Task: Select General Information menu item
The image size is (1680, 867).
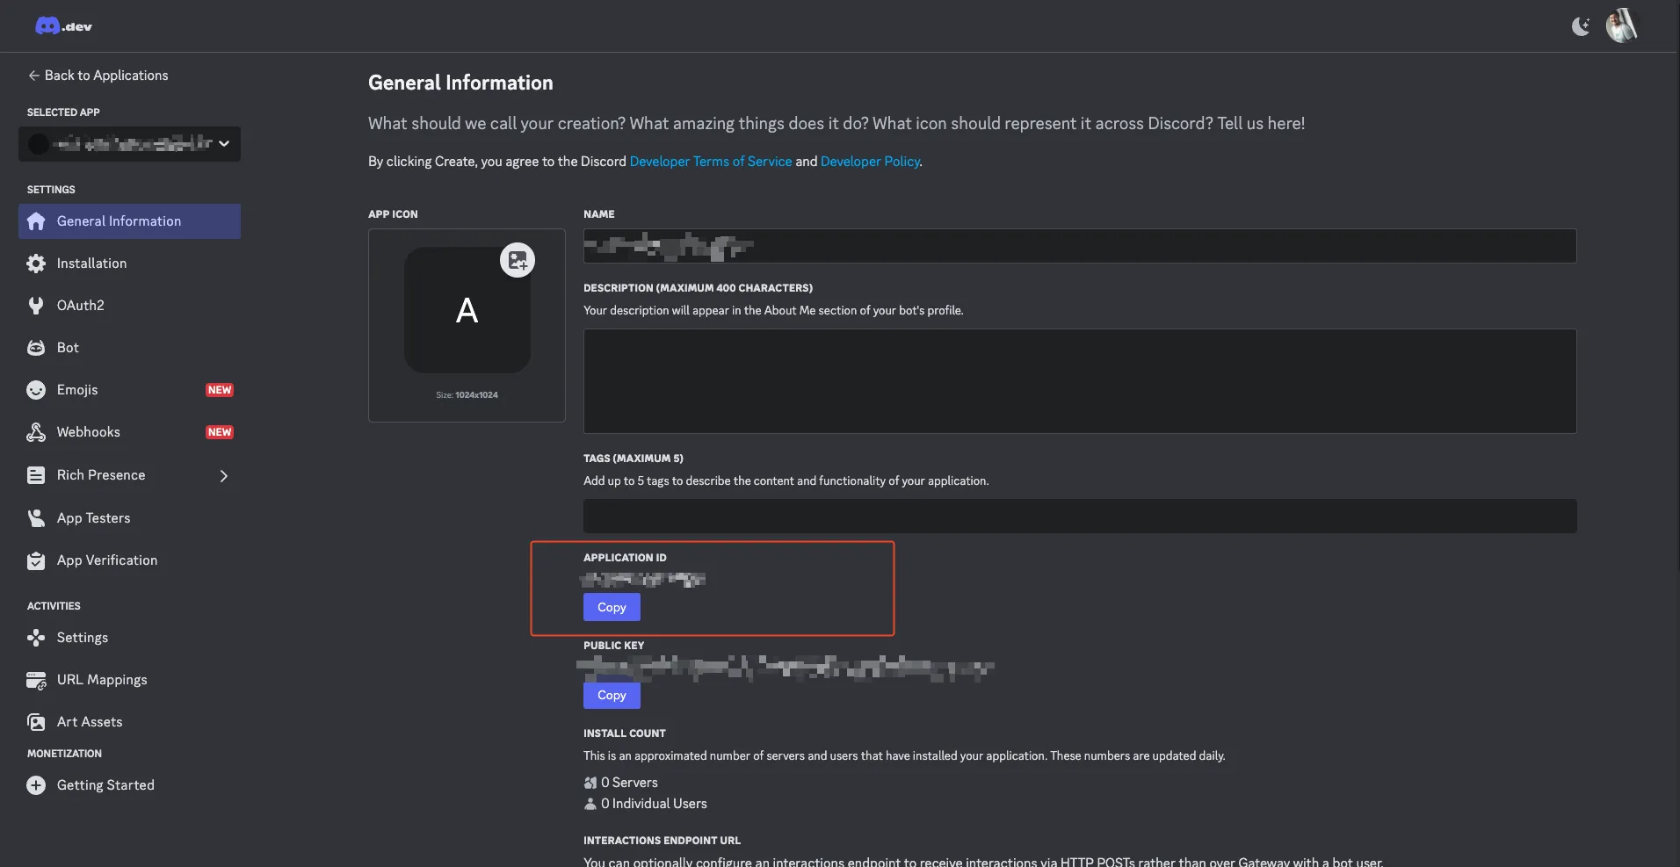Action: tap(119, 221)
